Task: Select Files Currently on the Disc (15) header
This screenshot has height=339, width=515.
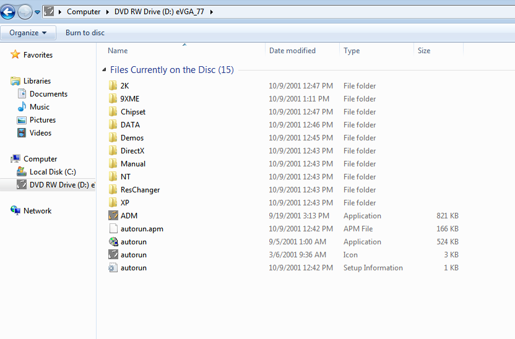Action: (172, 70)
